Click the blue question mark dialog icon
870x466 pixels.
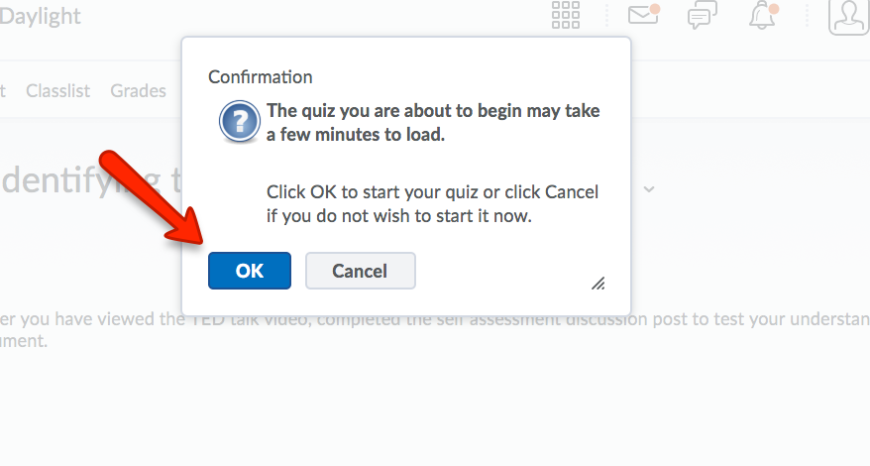pos(239,123)
